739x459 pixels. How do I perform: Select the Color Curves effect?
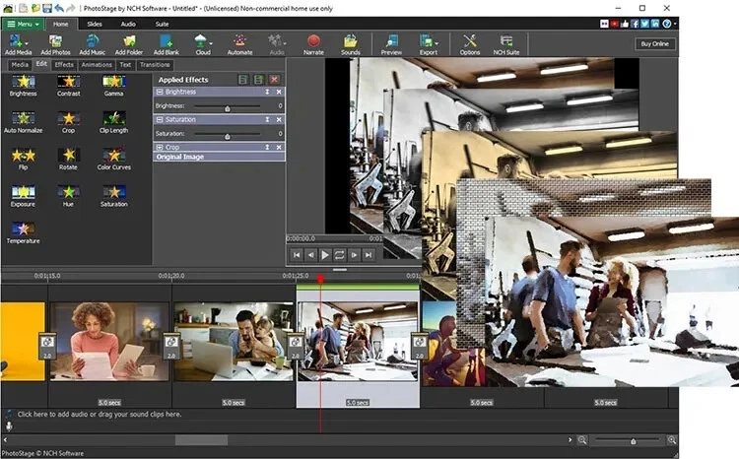[114, 156]
